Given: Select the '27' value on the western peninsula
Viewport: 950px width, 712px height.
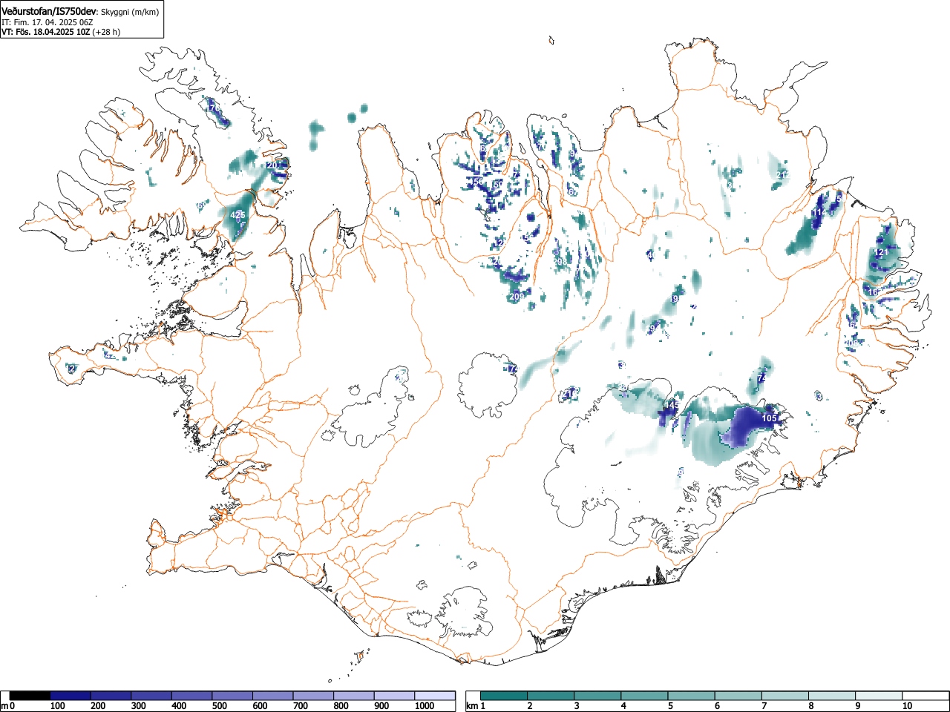Looking at the screenshot, I should pyautogui.click(x=72, y=369).
